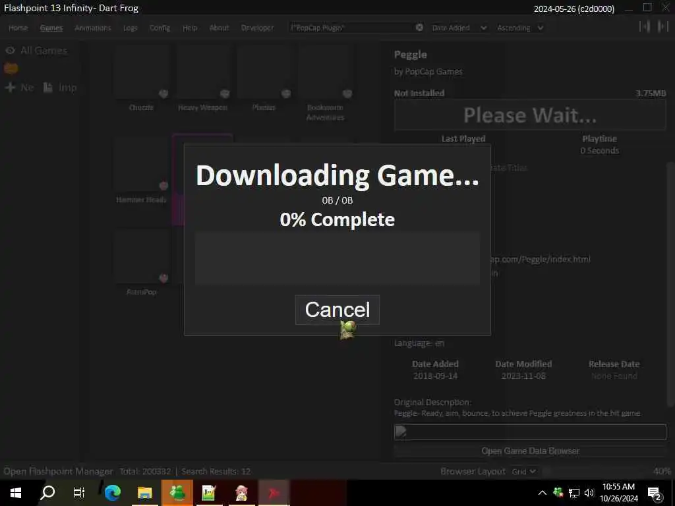Click platform icon on AstroPop thumbnail

[x=163, y=278]
